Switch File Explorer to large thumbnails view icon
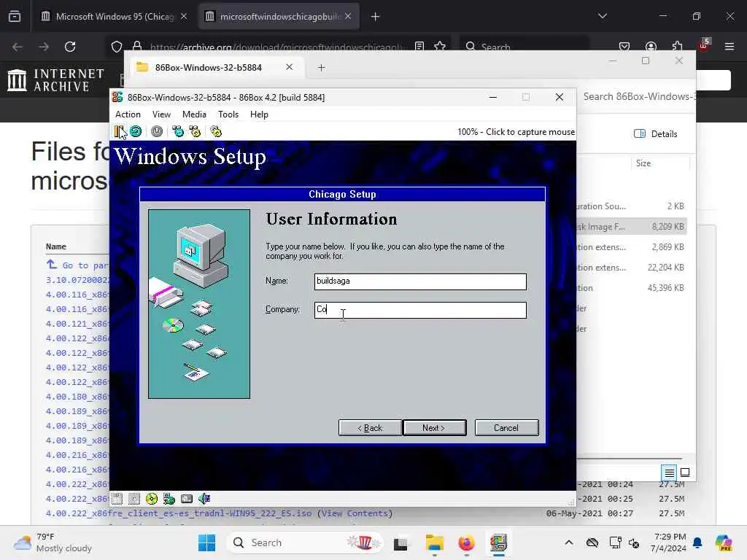This screenshot has width=747, height=560. (x=685, y=472)
